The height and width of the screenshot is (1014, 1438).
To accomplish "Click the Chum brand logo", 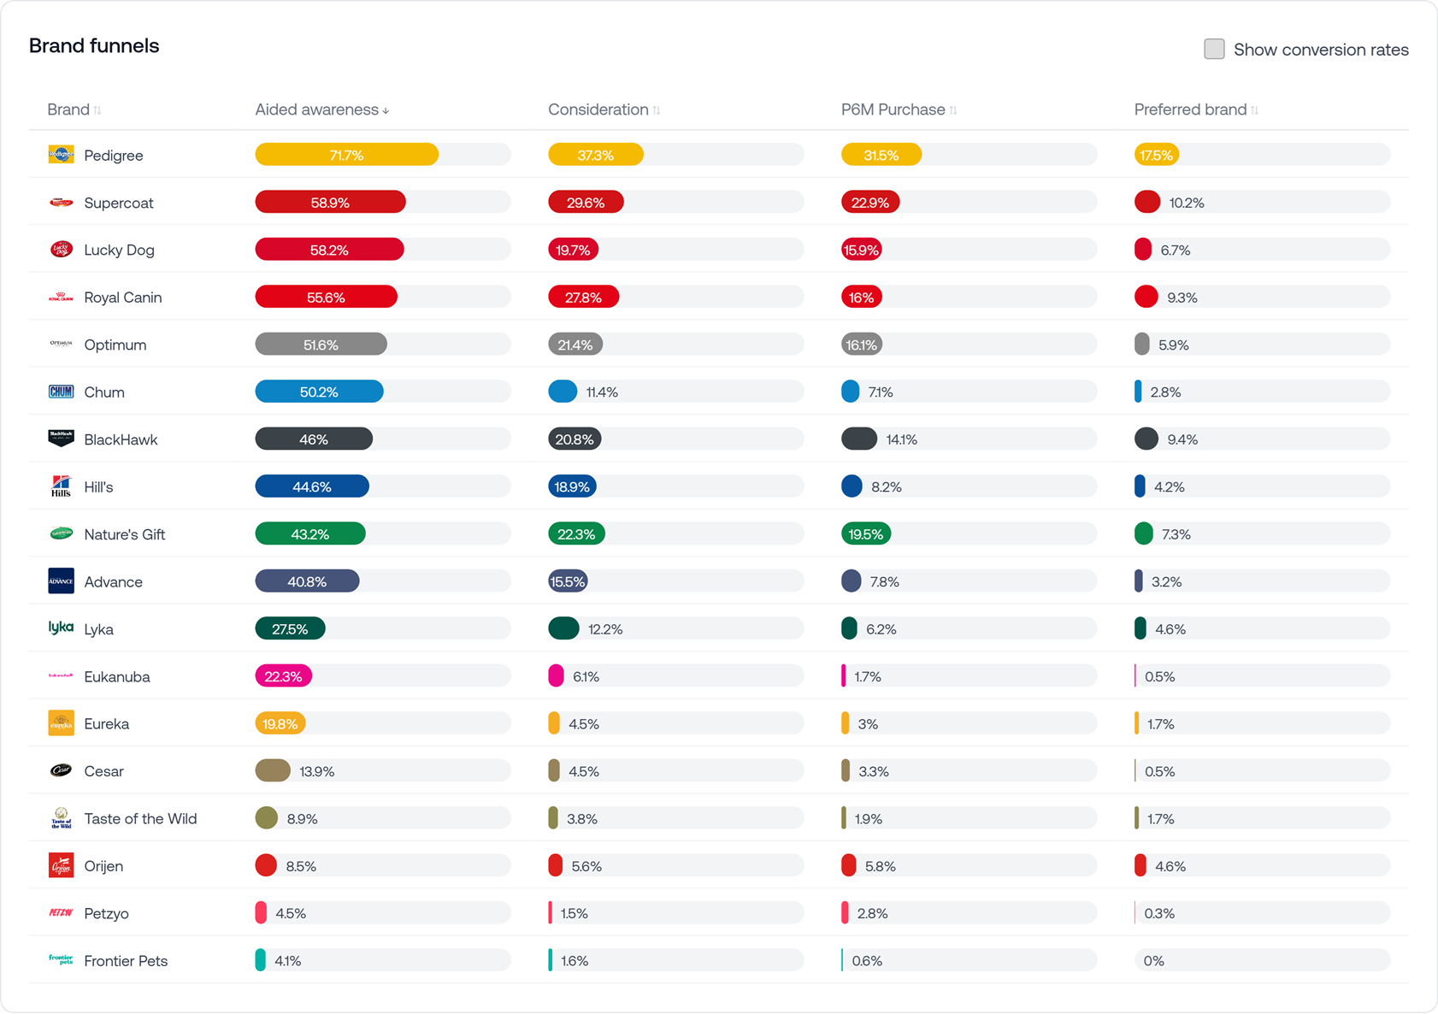I will (61, 392).
